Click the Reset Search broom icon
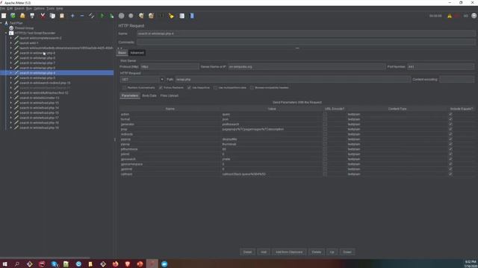 click(x=171, y=16)
